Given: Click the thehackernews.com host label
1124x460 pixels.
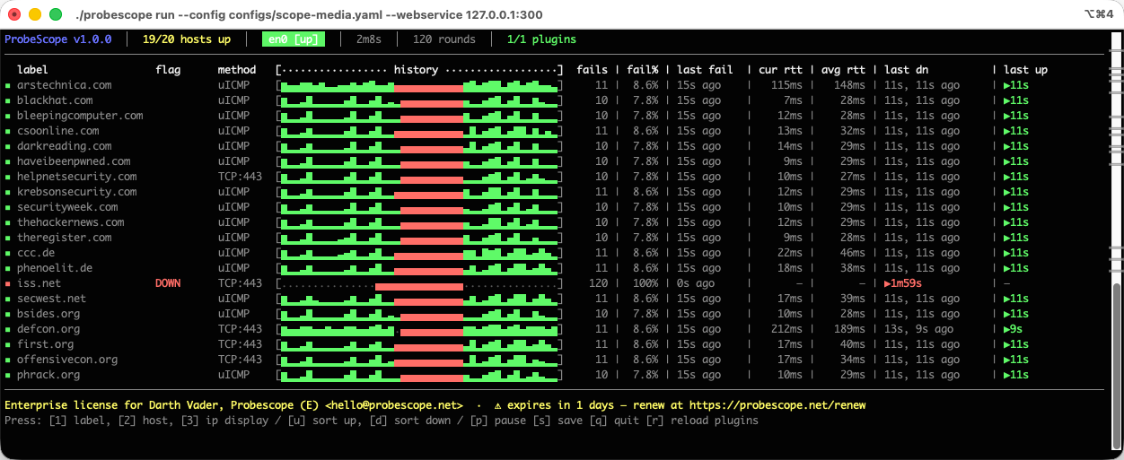Looking at the screenshot, I should pos(71,222).
